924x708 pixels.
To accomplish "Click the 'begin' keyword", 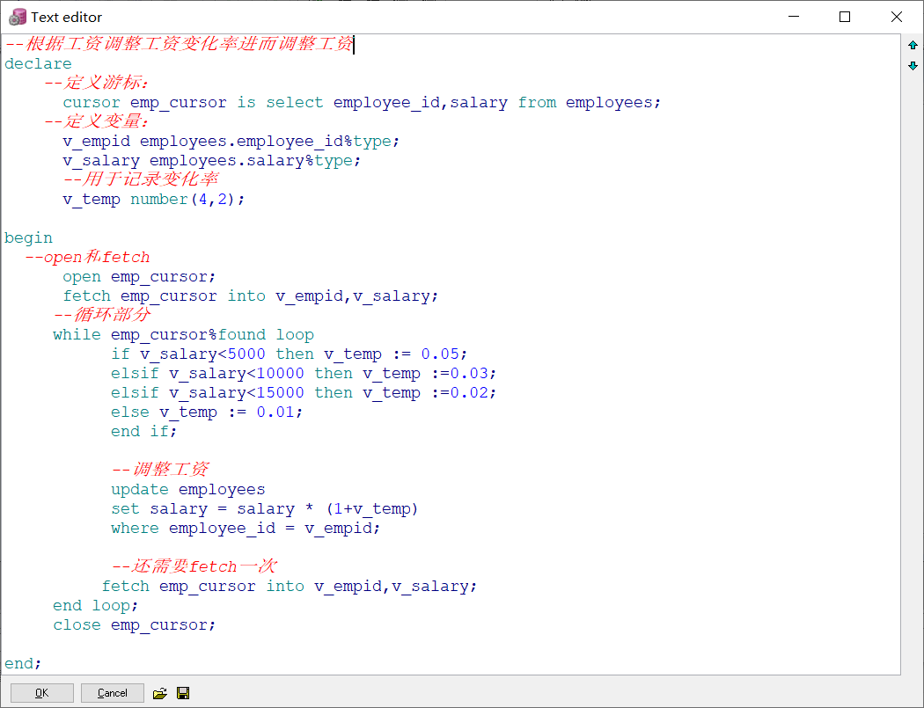I will [28, 238].
